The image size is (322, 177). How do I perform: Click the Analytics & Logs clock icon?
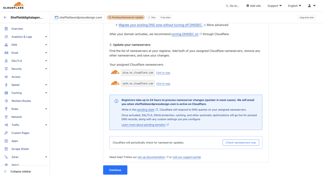coord(6,37)
